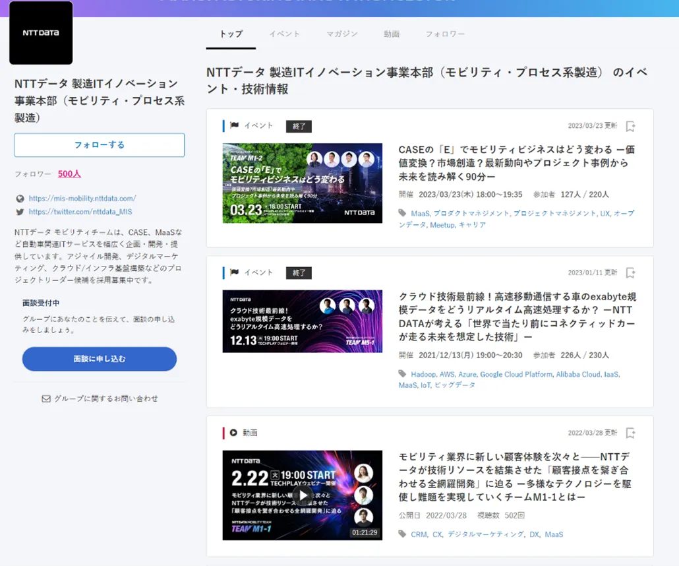Open the フォロワー tab

445,34
